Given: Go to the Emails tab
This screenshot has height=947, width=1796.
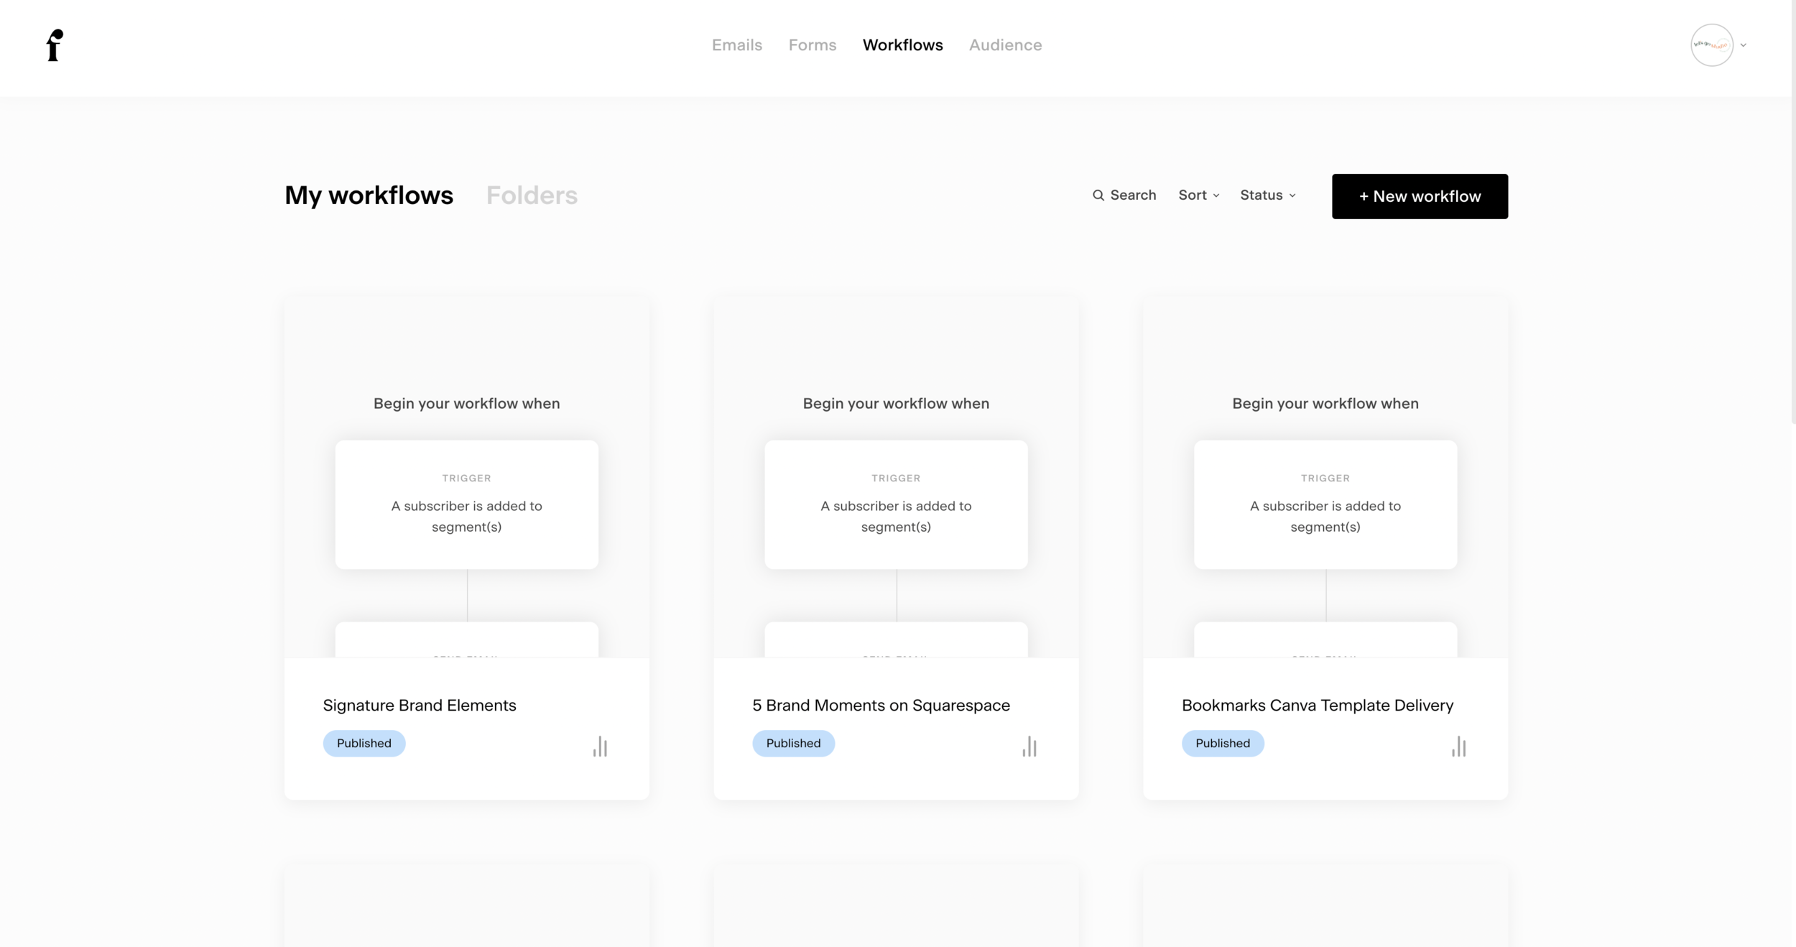Looking at the screenshot, I should [x=736, y=45].
